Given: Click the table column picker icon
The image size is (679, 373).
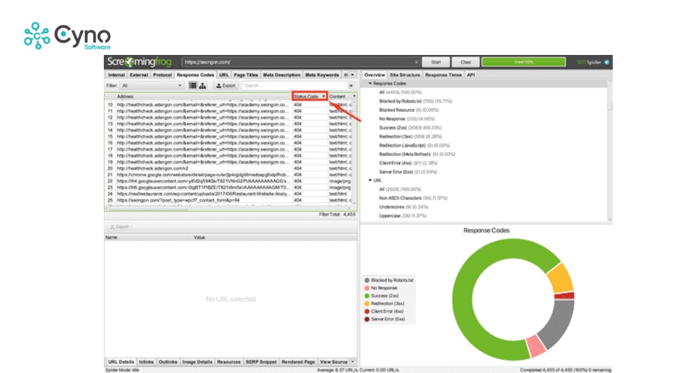Looking at the screenshot, I should (354, 96).
